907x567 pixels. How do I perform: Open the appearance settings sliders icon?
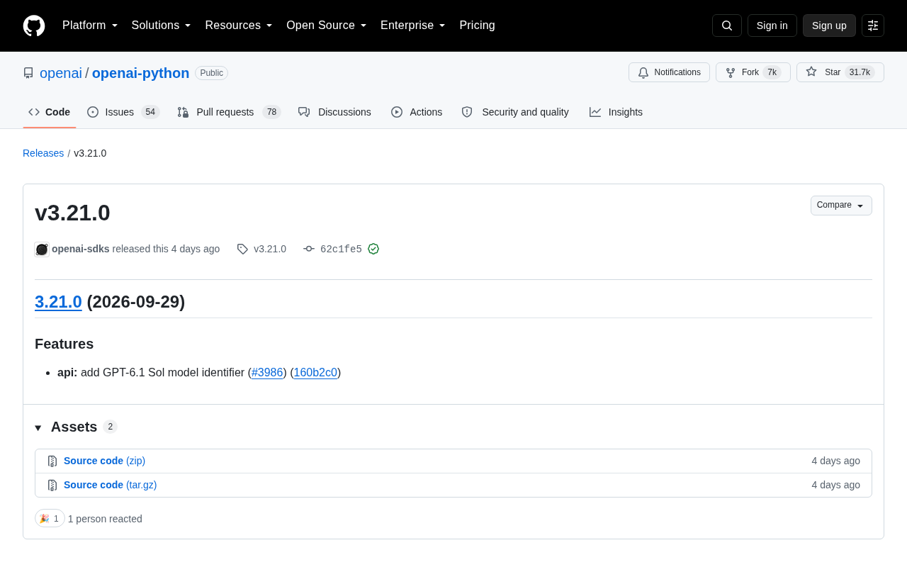point(873,26)
